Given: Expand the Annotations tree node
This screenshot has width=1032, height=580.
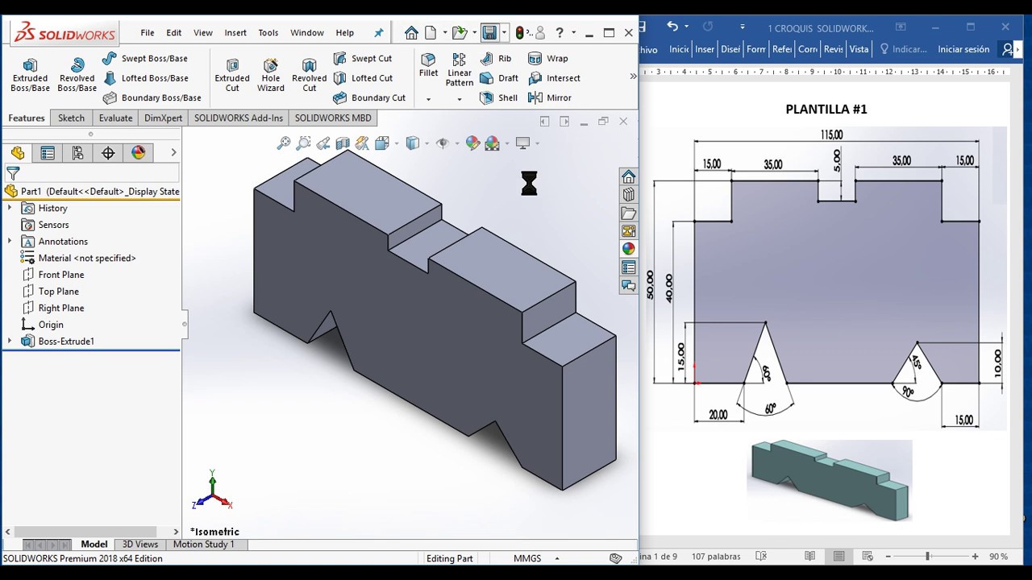Looking at the screenshot, I should click(x=10, y=241).
